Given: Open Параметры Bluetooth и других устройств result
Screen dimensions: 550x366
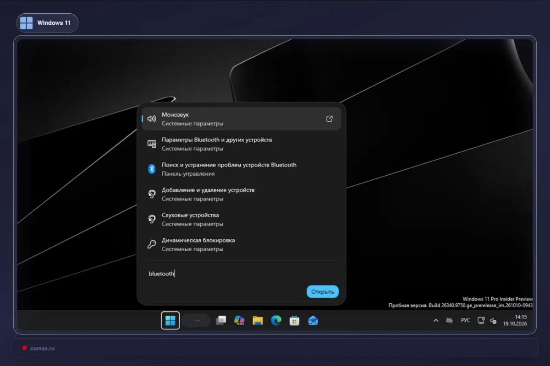Looking at the screenshot, I should point(241,144).
